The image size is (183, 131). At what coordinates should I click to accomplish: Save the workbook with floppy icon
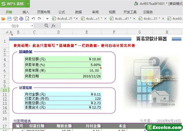pyautogui.click(x=9, y=19)
